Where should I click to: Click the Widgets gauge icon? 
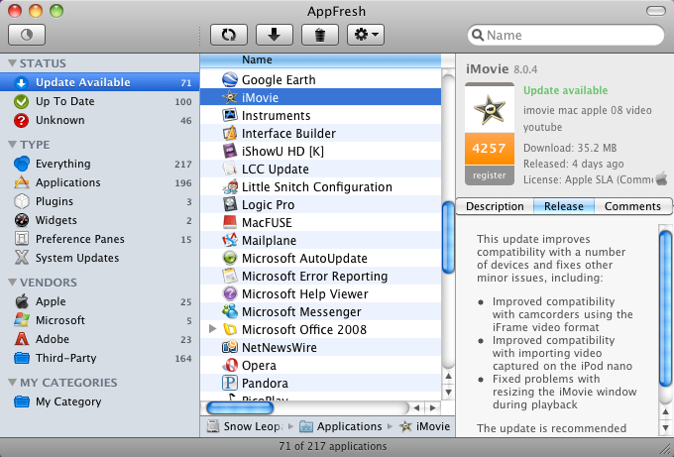pos(22,220)
